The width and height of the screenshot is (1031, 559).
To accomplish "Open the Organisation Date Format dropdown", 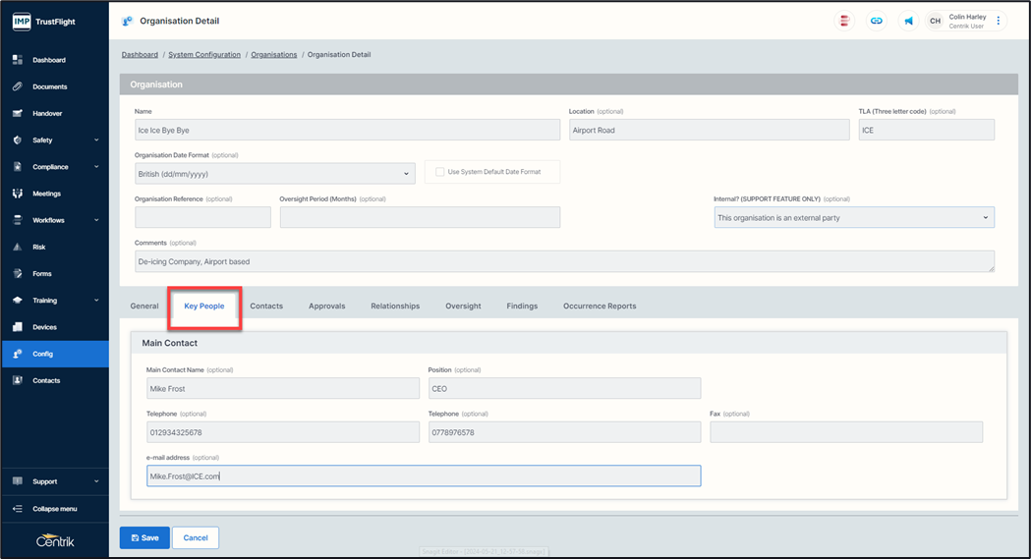I will point(274,174).
